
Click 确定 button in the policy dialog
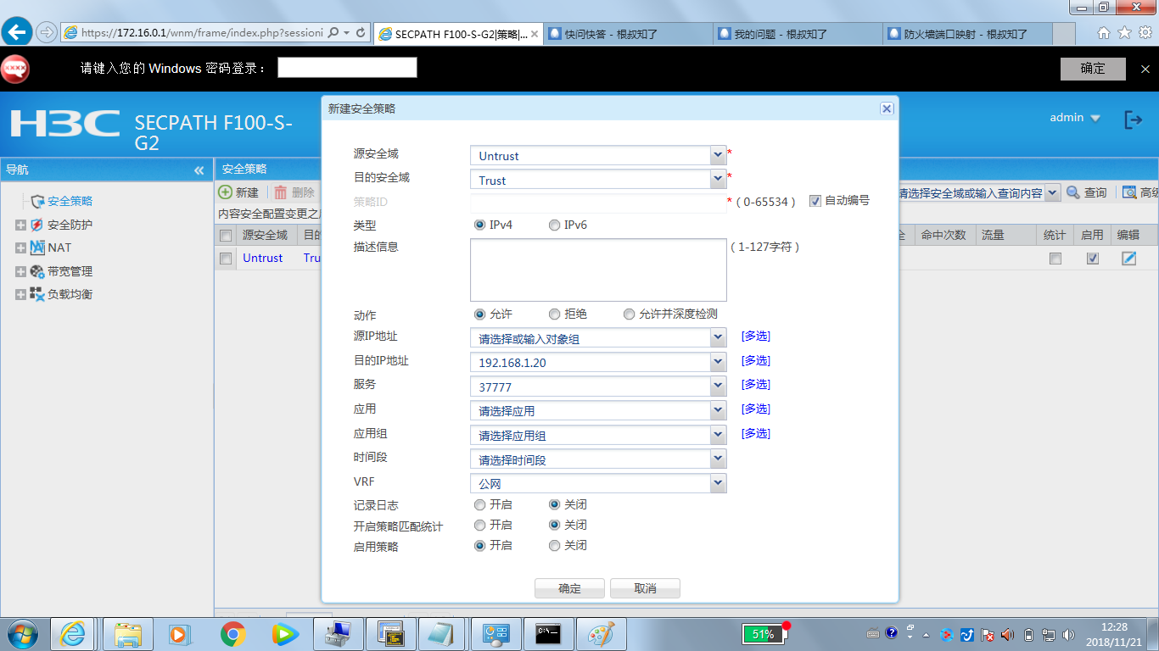click(569, 588)
